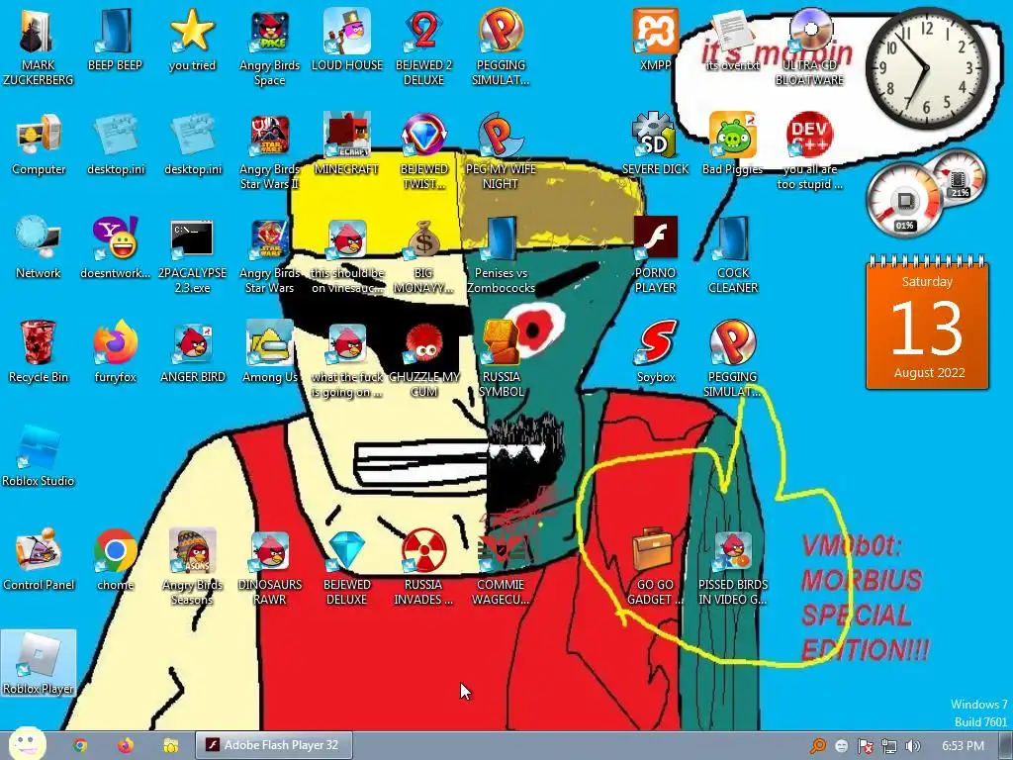Open the network tray icon
Screen dimensions: 1013x760
tap(889, 746)
